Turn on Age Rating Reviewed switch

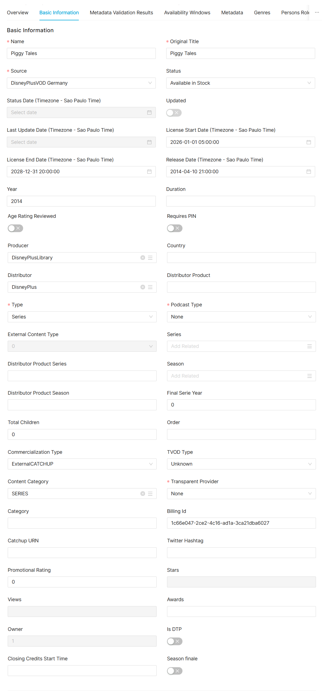coord(15,228)
